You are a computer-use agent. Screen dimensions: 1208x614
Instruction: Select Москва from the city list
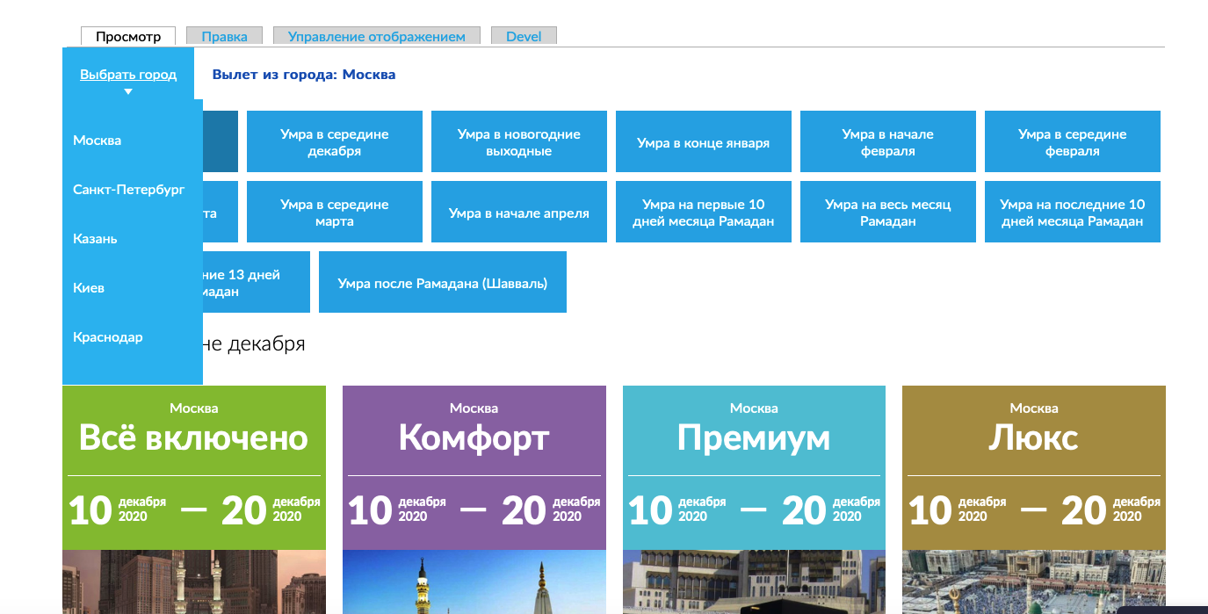tap(98, 141)
